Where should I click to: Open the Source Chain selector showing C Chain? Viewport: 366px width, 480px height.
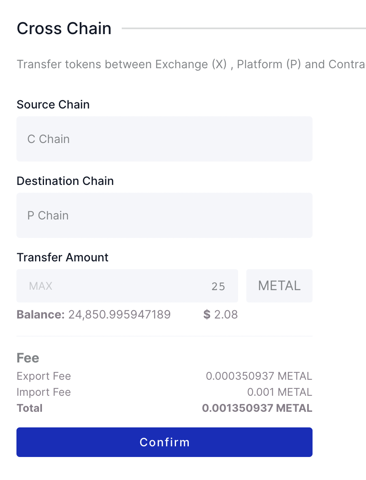point(164,139)
